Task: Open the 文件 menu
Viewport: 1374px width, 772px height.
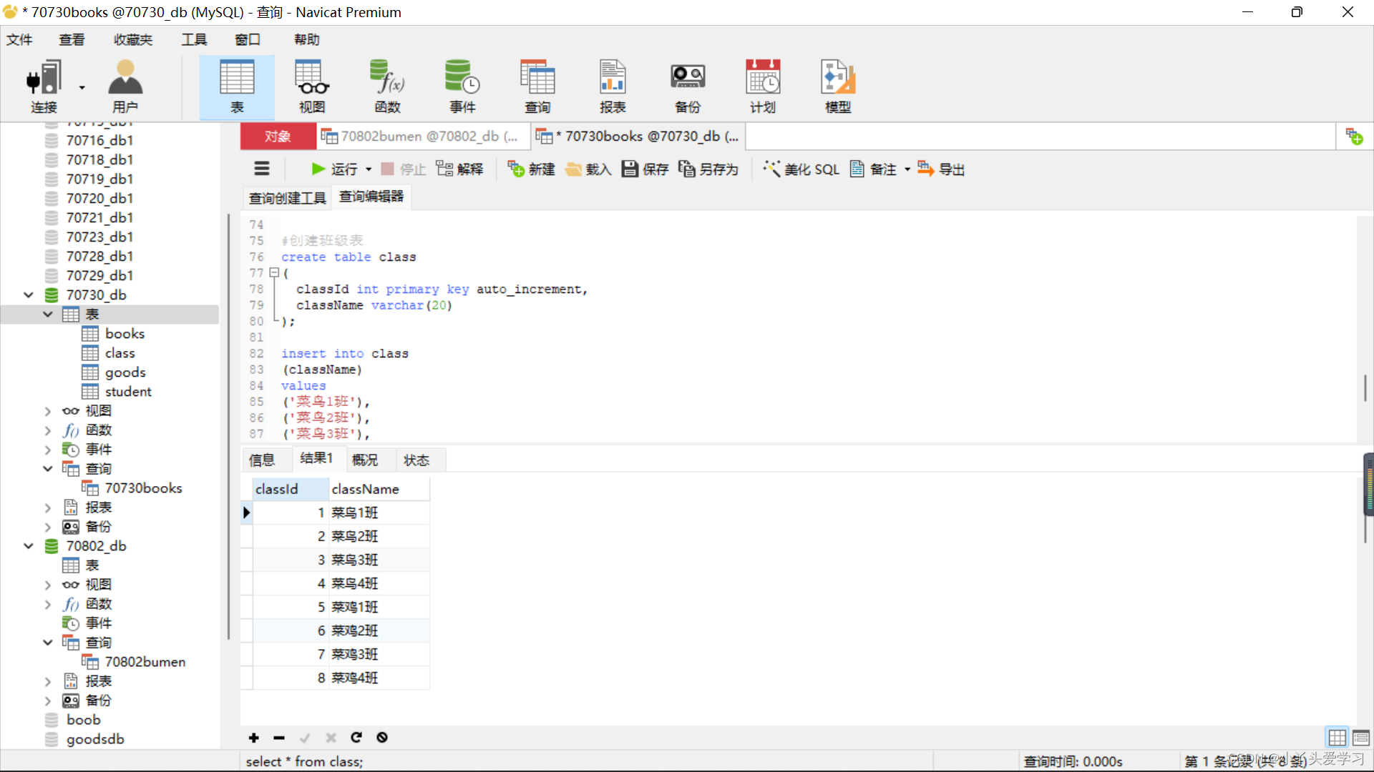Action: pos(19,39)
